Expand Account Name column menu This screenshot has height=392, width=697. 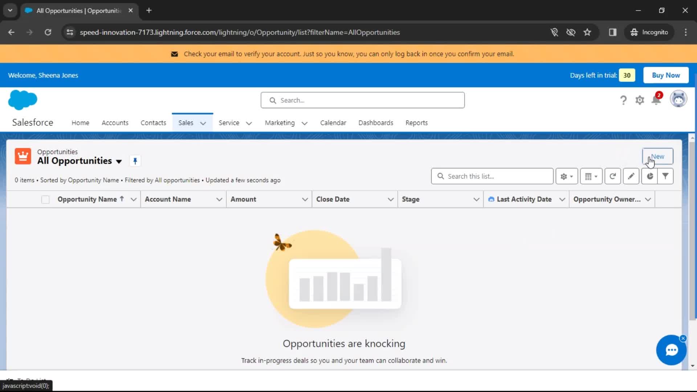point(219,199)
